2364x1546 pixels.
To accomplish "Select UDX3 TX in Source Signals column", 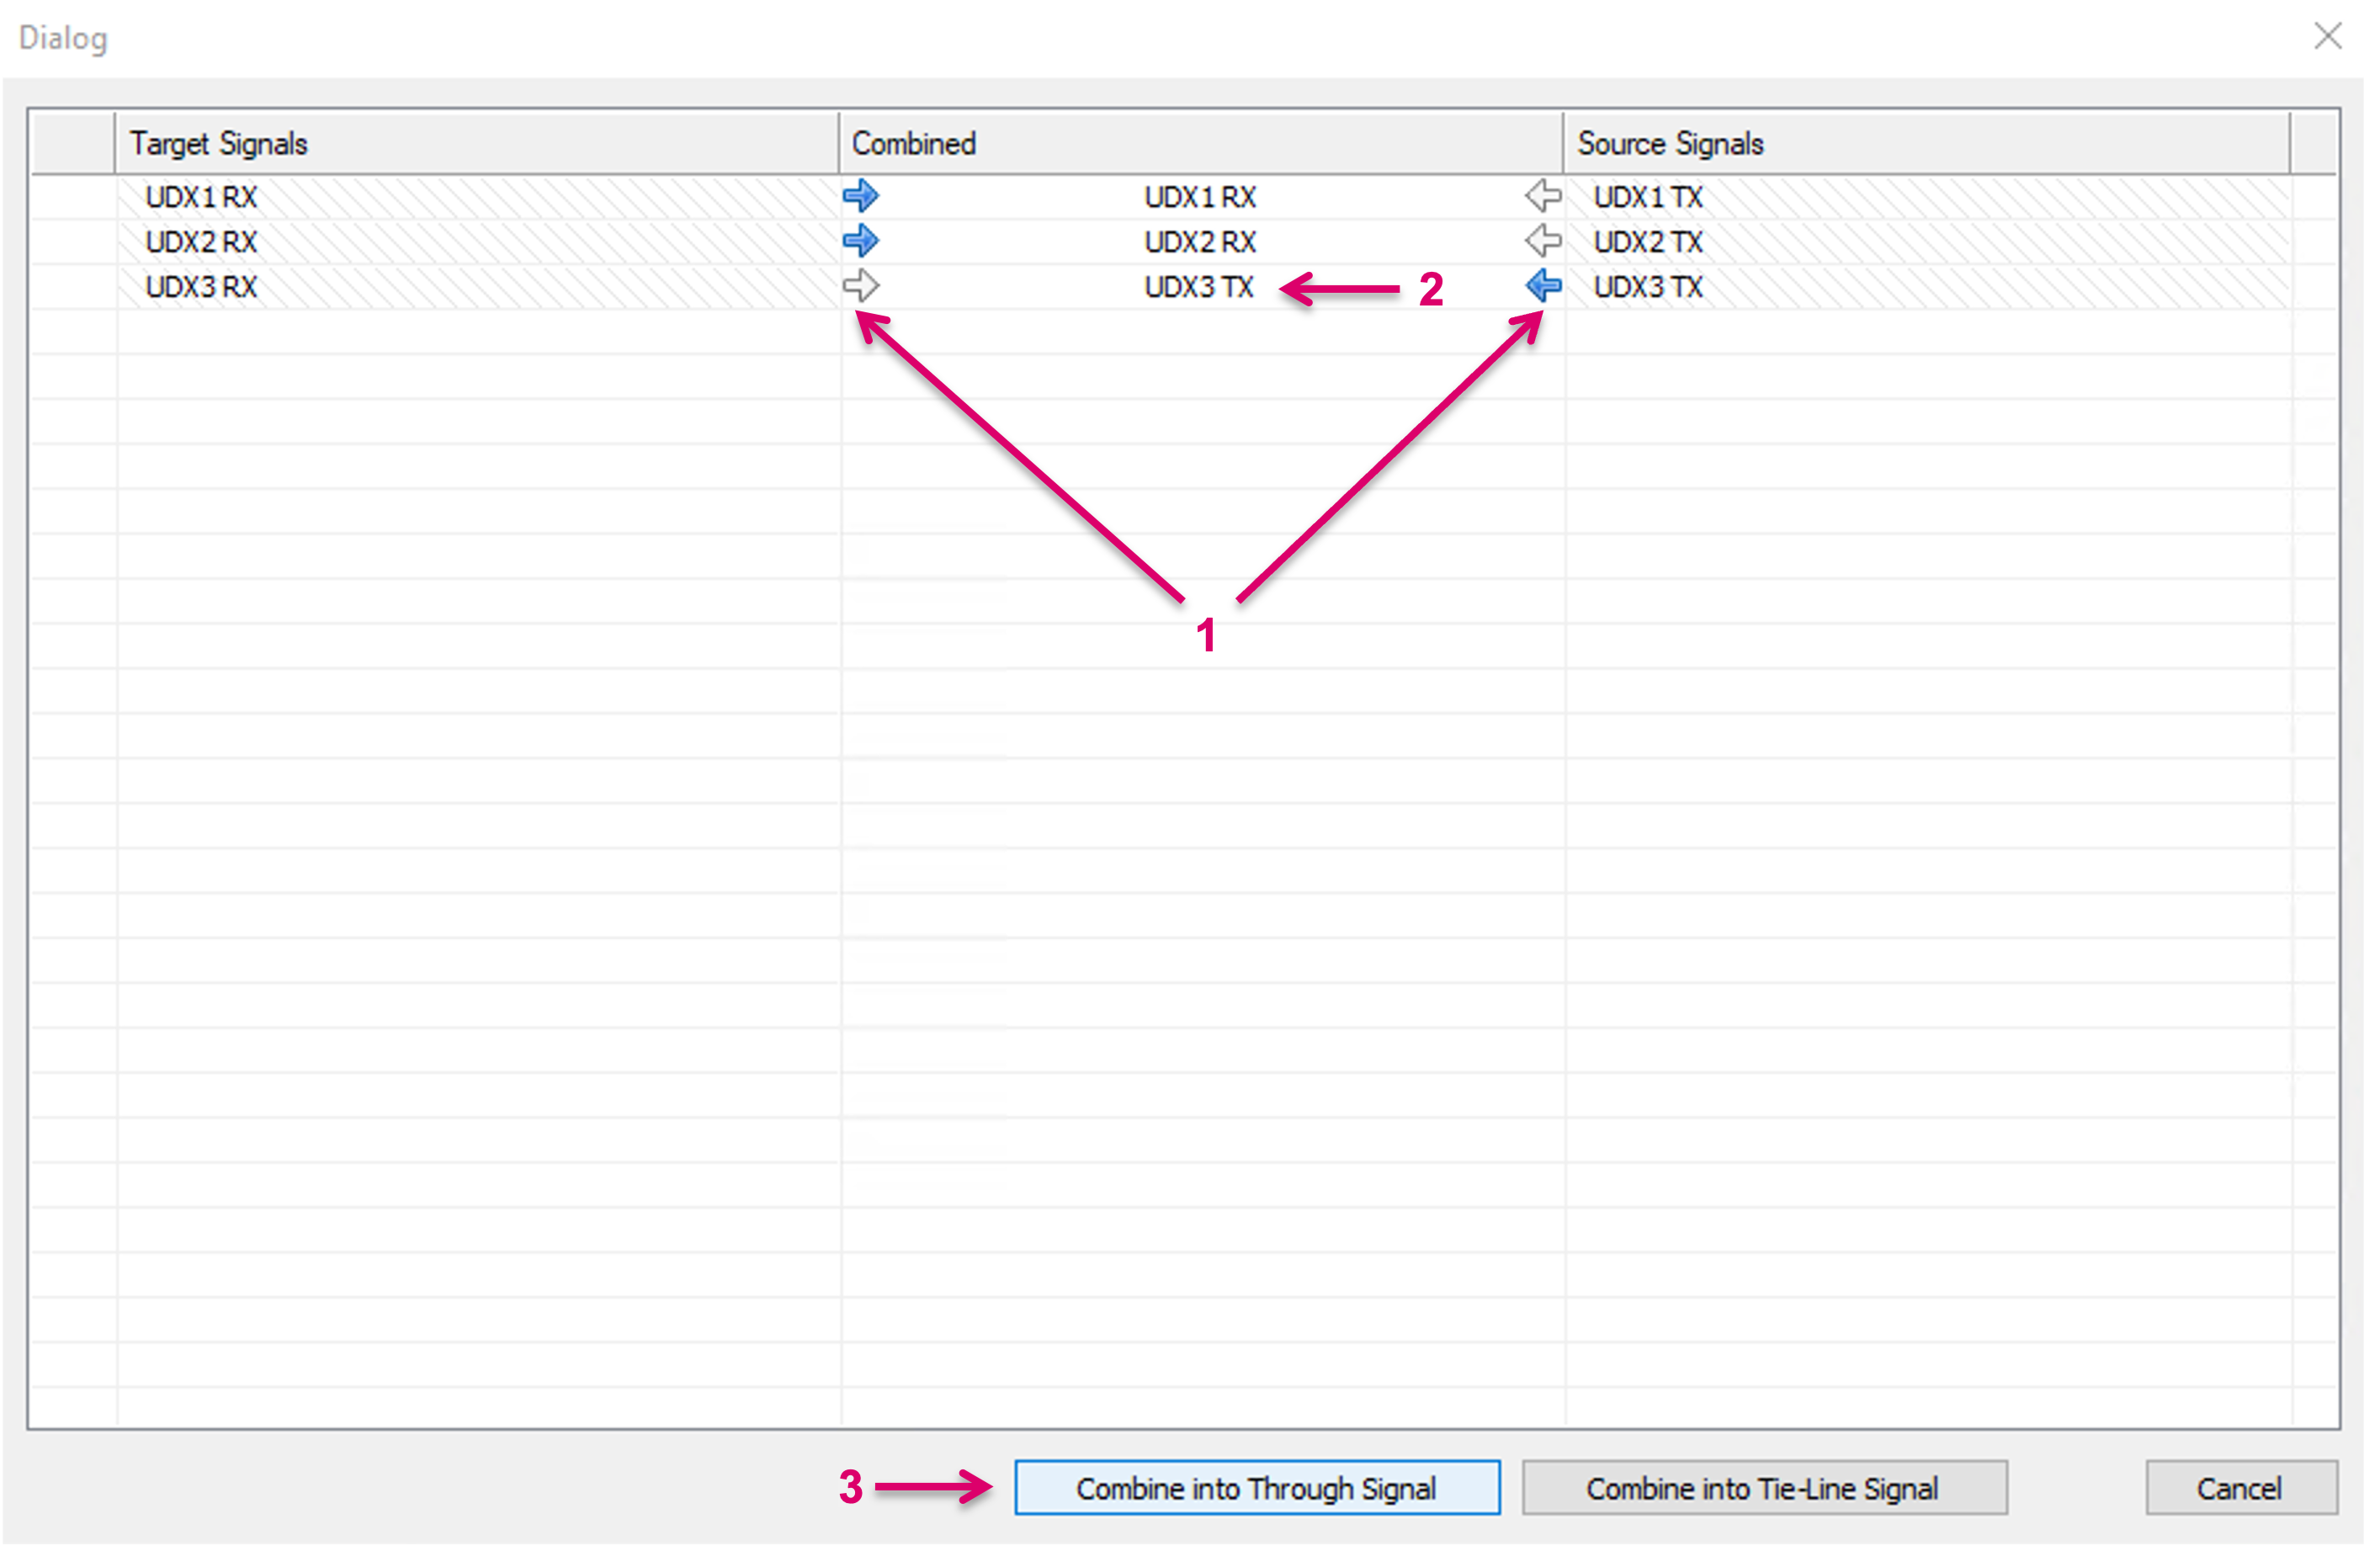I will coord(1648,287).
